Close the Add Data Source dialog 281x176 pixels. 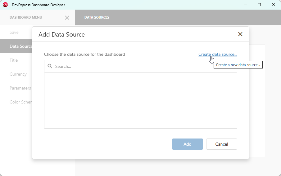coord(240,34)
